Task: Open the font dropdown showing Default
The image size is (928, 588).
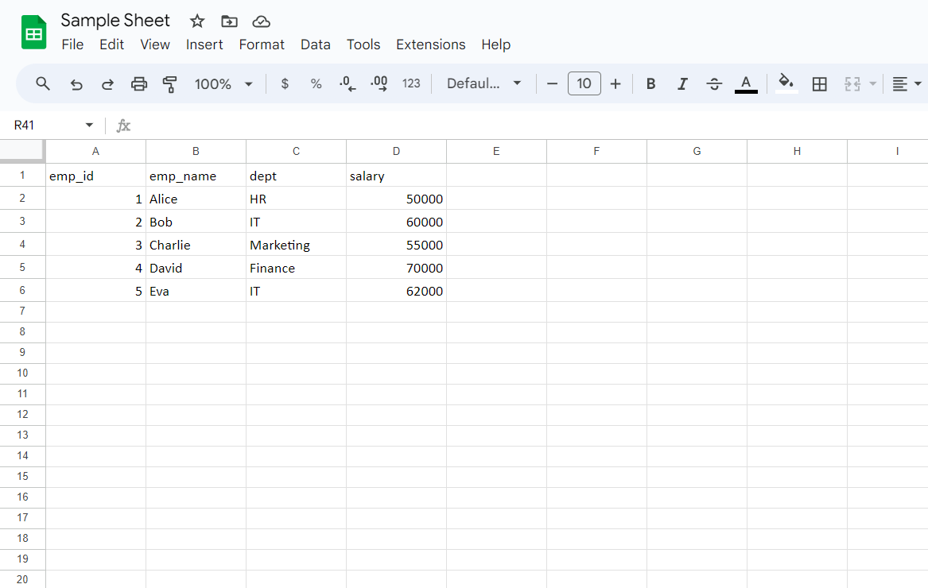Action: click(483, 83)
